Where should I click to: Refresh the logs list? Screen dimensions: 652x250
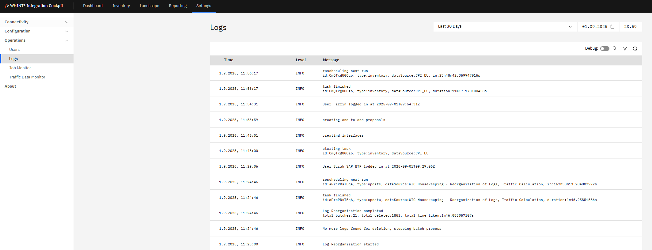635,48
